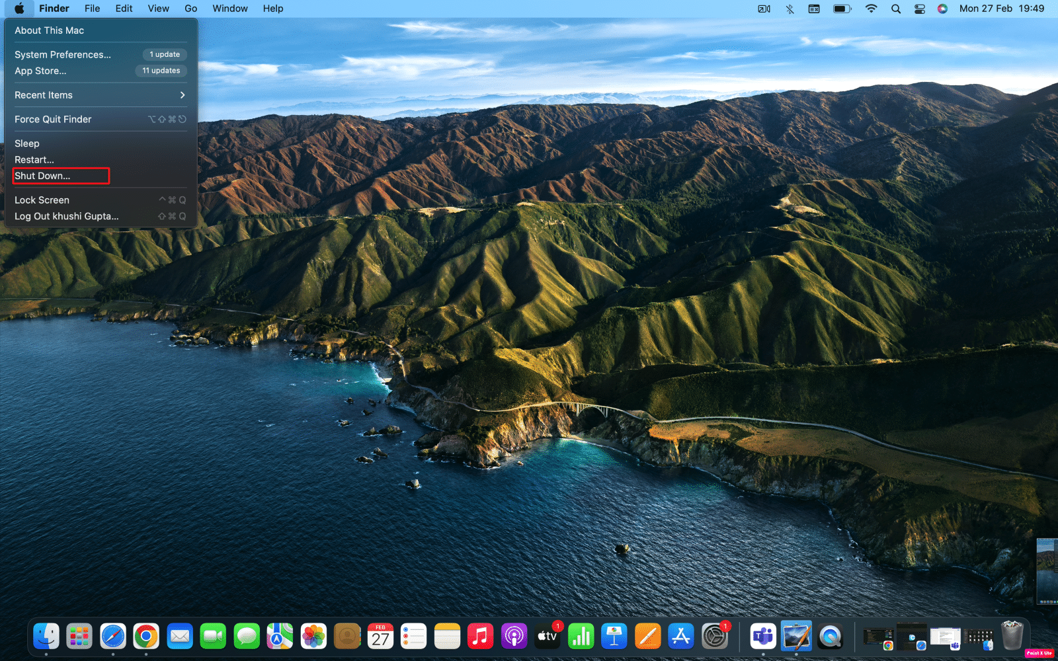This screenshot has width=1058, height=661.
Task: Open Maps from the Dock
Action: coord(280,637)
